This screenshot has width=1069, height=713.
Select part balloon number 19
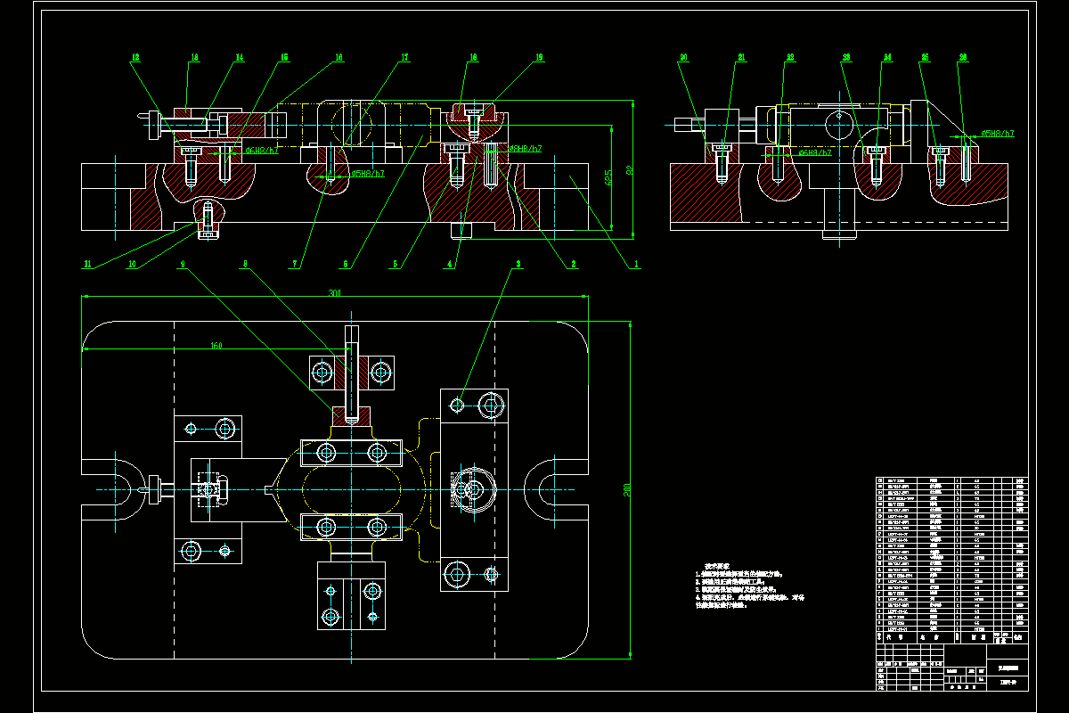point(539,58)
